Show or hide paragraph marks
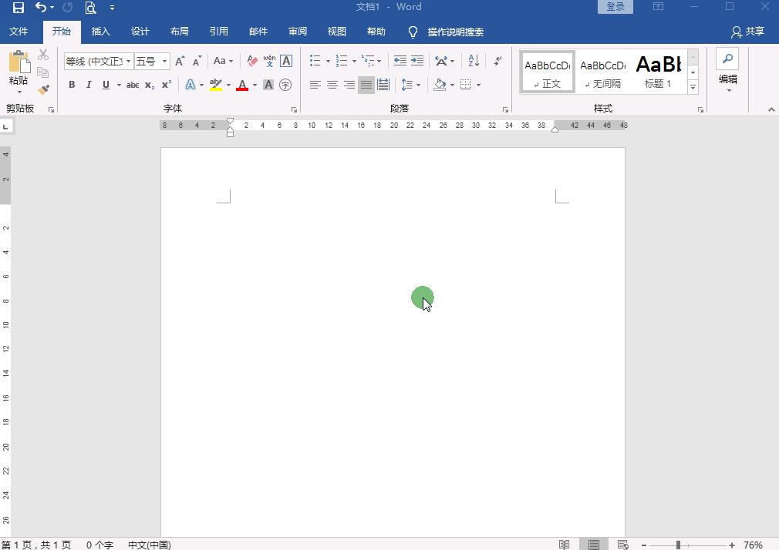Image resolution: width=779 pixels, height=550 pixels. pos(497,61)
